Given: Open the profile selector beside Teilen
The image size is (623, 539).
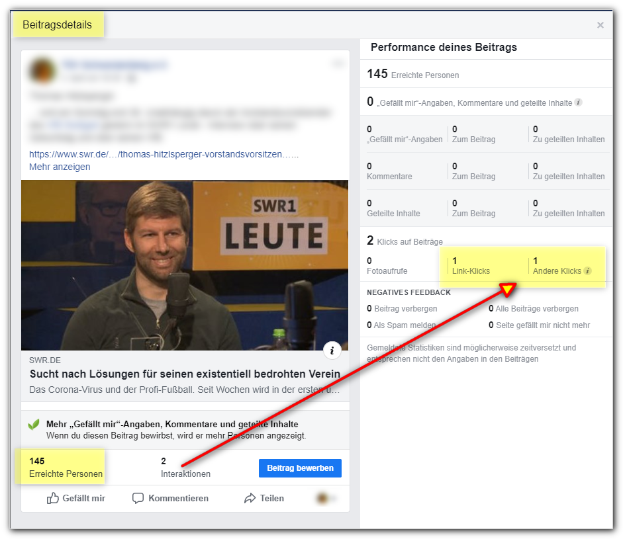Looking at the screenshot, I should [326, 498].
